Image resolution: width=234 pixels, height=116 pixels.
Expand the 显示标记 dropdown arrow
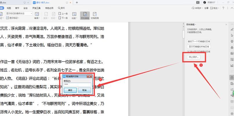(x=19, y=18)
